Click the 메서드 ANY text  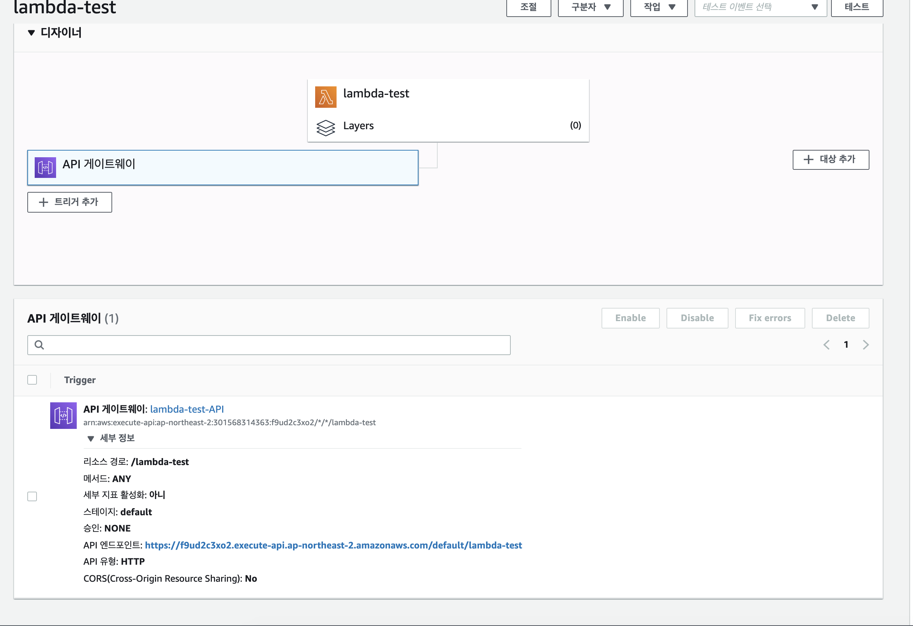[x=107, y=479]
